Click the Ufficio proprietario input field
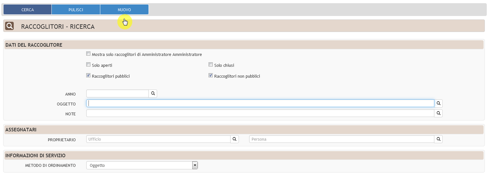The image size is (489, 178). [158, 139]
